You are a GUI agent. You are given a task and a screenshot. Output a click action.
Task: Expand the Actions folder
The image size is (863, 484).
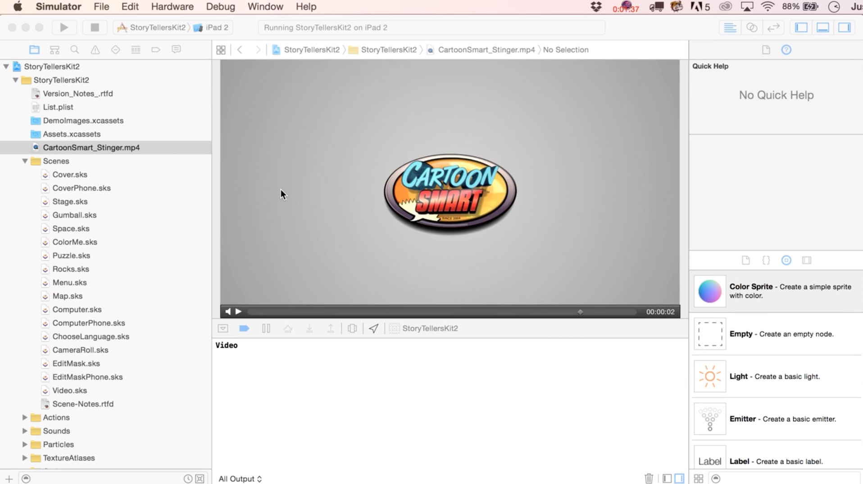click(x=25, y=417)
